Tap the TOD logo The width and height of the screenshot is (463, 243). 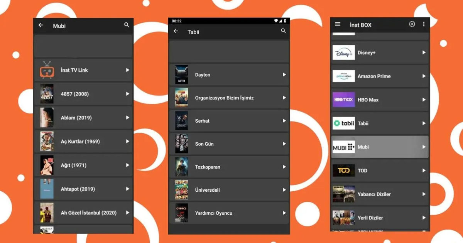click(344, 170)
